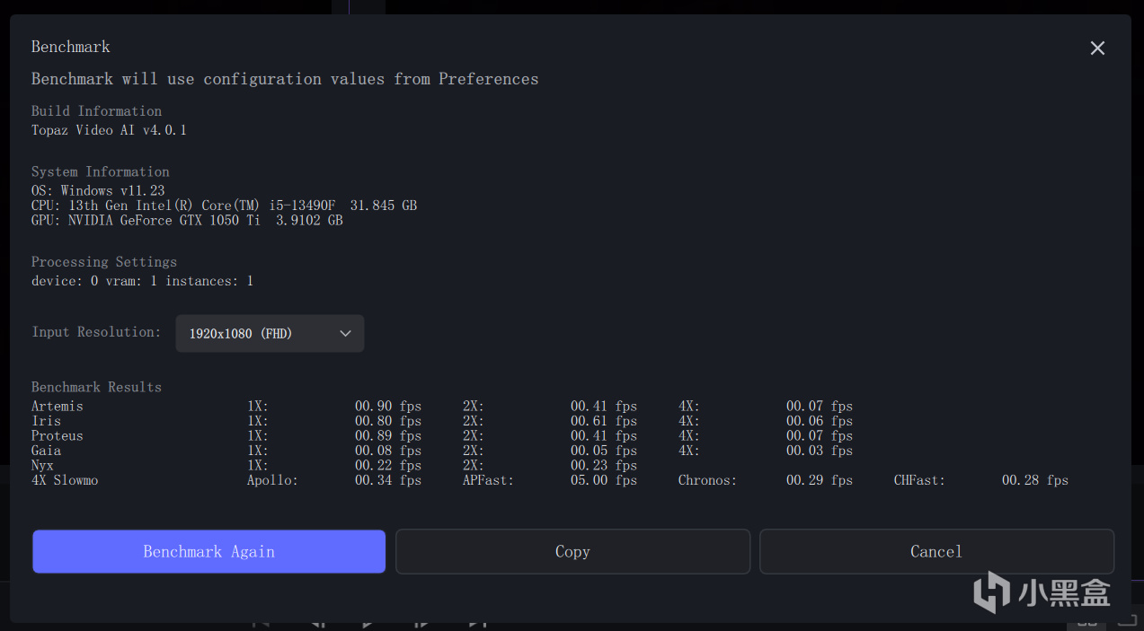Click the Nyx result row label
The width and height of the screenshot is (1144, 631).
pyautogui.click(x=42, y=466)
